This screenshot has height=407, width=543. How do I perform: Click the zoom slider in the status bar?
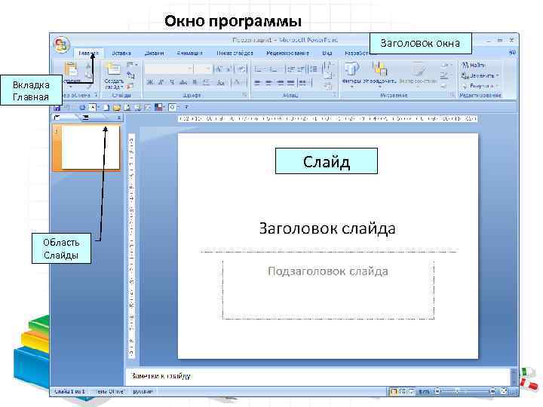tap(465, 391)
